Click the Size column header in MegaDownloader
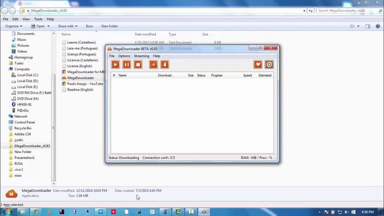The width and height of the screenshot is (384, 216). pyautogui.click(x=191, y=76)
